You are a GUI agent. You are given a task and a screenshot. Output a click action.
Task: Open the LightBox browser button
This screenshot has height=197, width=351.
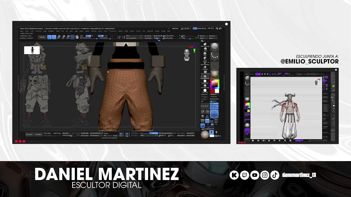[x=42, y=37]
